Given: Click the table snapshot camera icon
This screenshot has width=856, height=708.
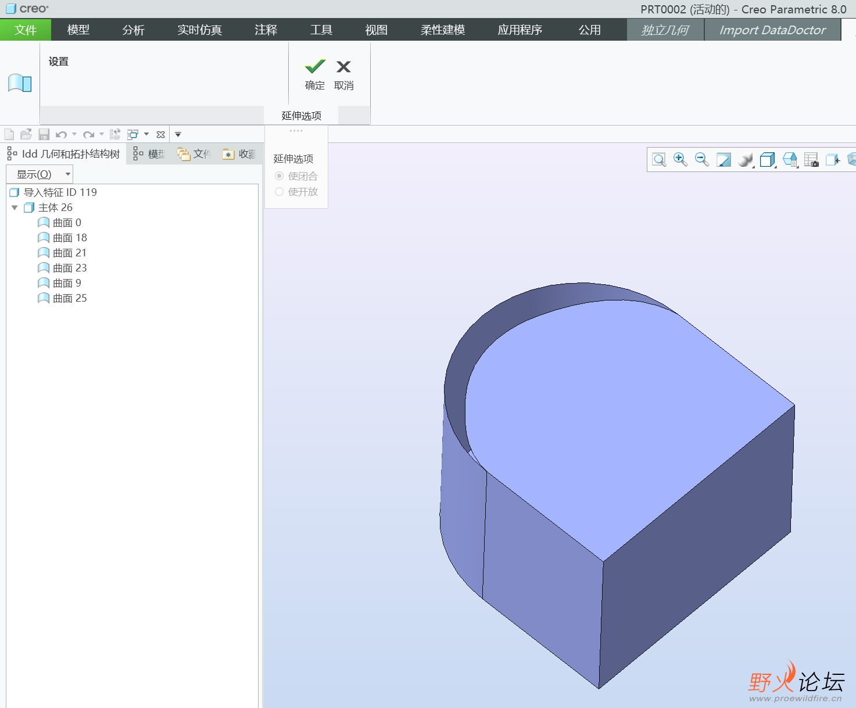Looking at the screenshot, I should 811,160.
